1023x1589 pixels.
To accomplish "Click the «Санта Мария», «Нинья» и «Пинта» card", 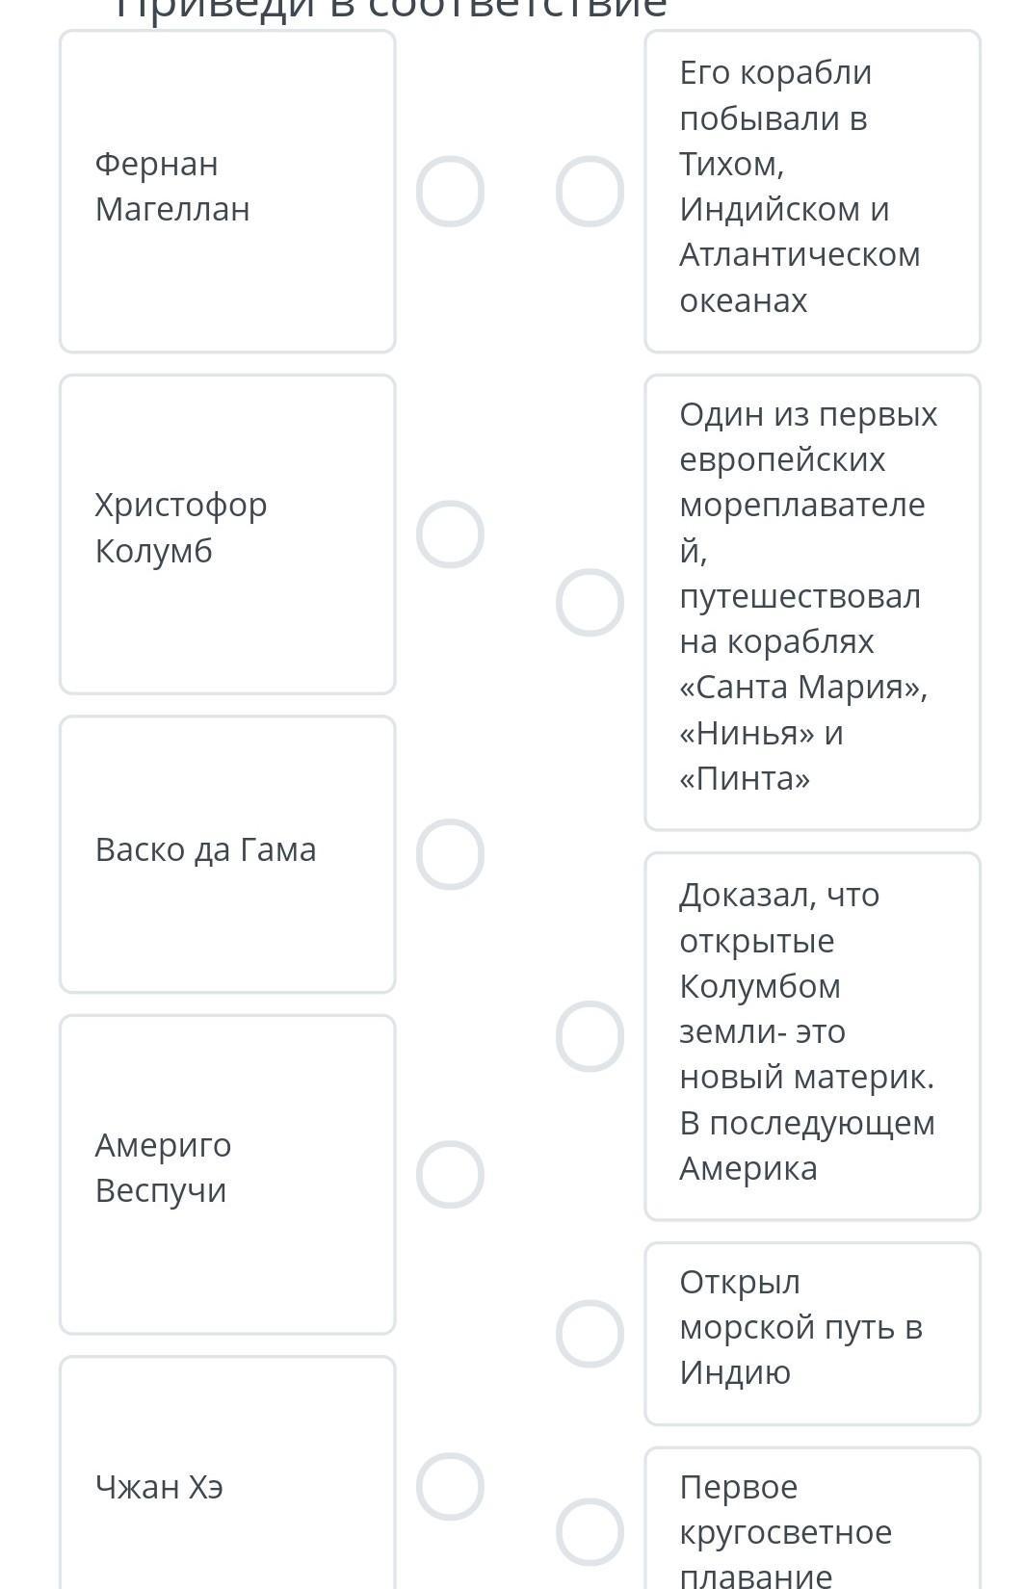I will pyautogui.click(x=812, y=602).
